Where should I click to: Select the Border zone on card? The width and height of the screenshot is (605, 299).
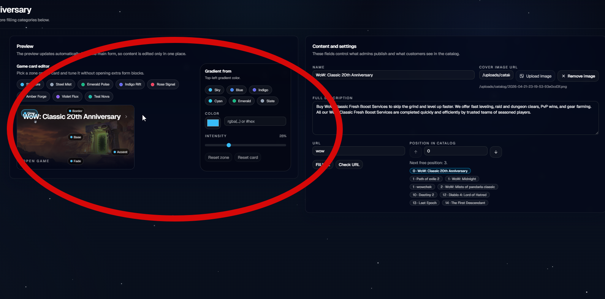pyautogui.click(x=76, y=111)
